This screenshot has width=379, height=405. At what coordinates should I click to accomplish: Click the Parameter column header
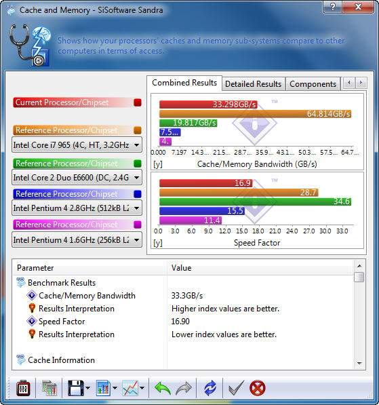(90, 268)
